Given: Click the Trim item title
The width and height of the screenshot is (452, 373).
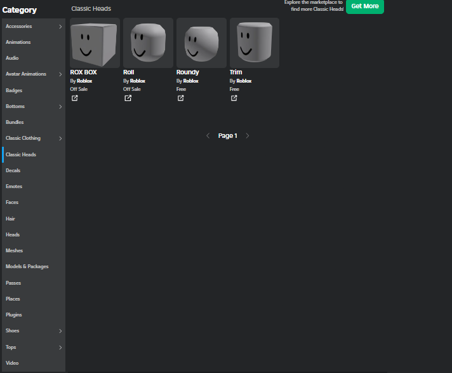Looking at the screenshot, I should click(x=236, y=72).
